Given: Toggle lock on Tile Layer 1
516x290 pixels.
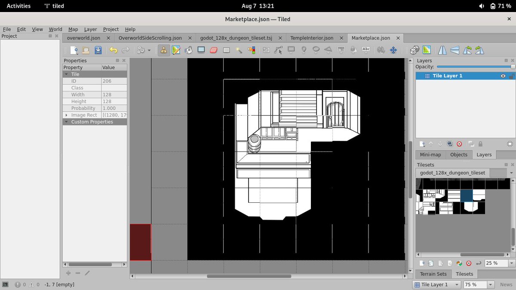Looking at the screenshot, I should [511, 76].
